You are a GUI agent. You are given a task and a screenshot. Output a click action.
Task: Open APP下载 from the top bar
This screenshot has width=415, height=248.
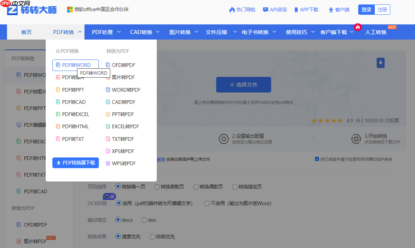click(306, 10)
